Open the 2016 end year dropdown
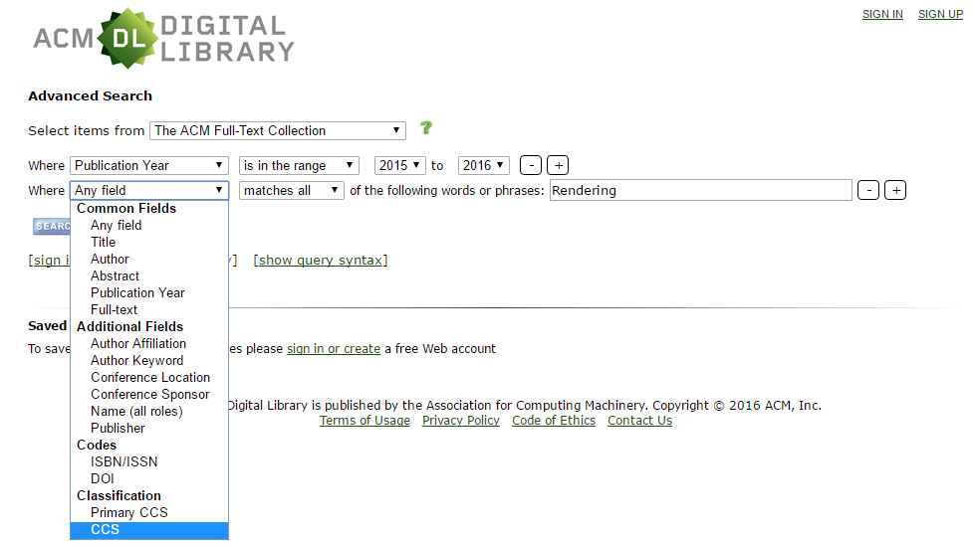The height and width of the screenshot is (546, 972). [x=484, y=165]
